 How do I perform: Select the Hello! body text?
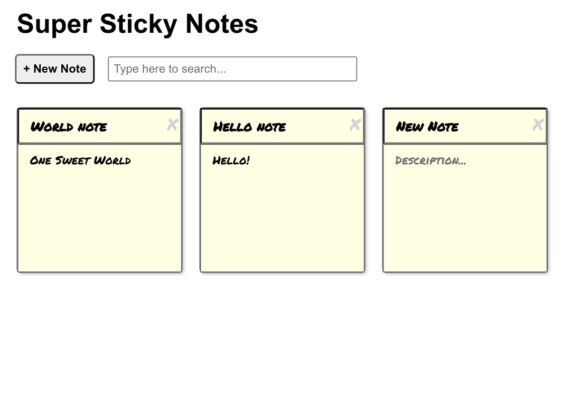click(x=231, y=161)
